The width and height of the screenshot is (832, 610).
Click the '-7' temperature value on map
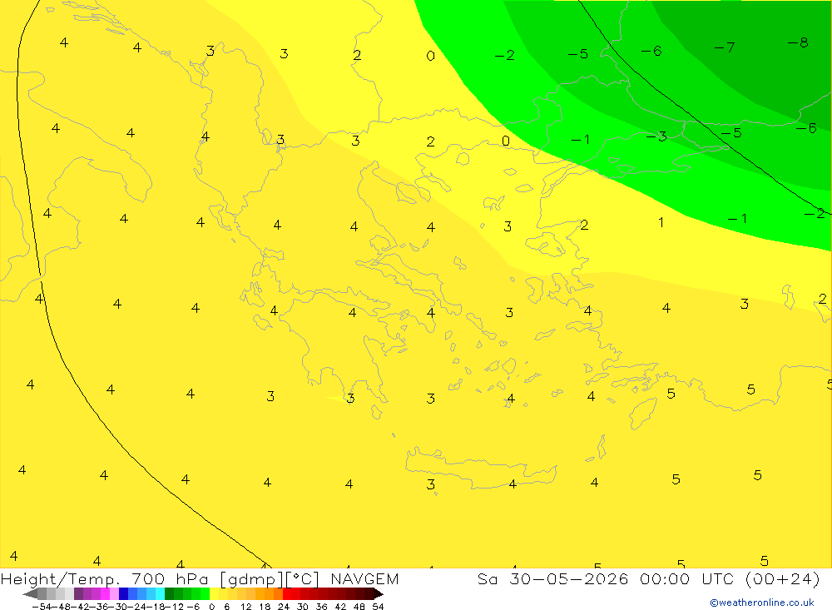[x=725, y=47]
